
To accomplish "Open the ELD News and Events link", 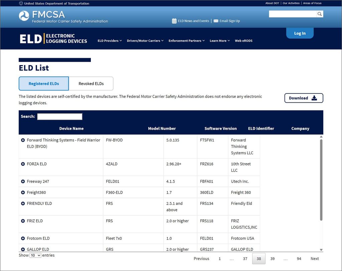I will click(x=193, y=21).
